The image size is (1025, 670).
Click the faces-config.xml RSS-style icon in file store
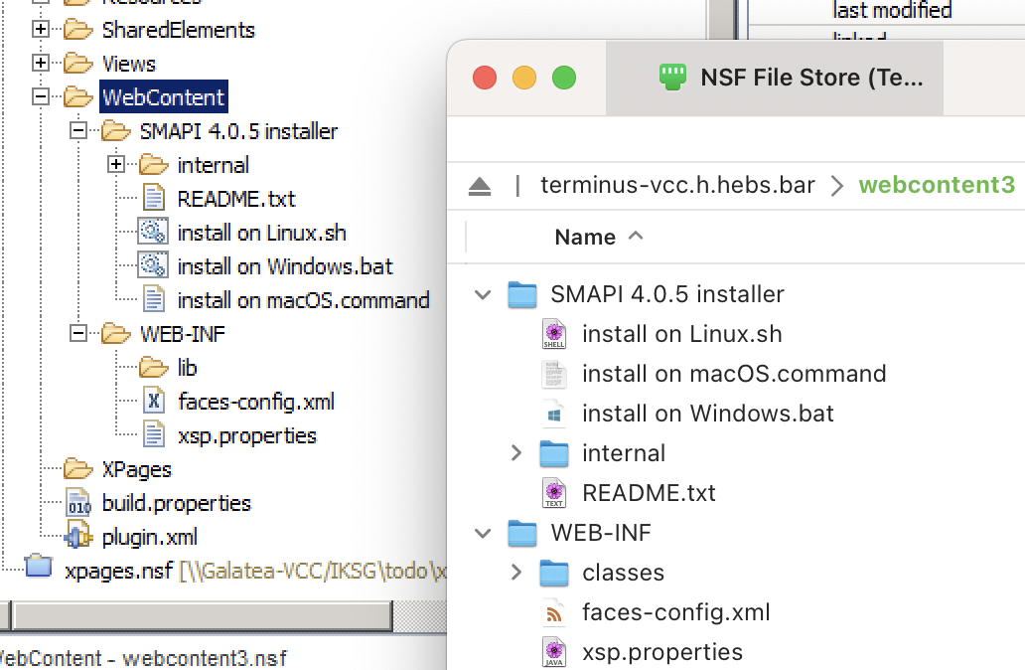click(554, 612)
